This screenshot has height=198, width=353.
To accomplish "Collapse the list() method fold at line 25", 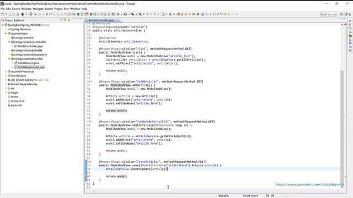I will click(x=91, y=49).
